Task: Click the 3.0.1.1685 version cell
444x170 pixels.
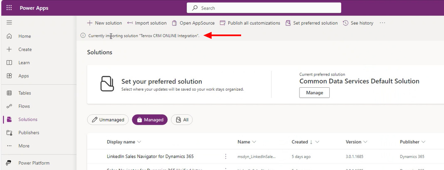Action: (355, 156)
